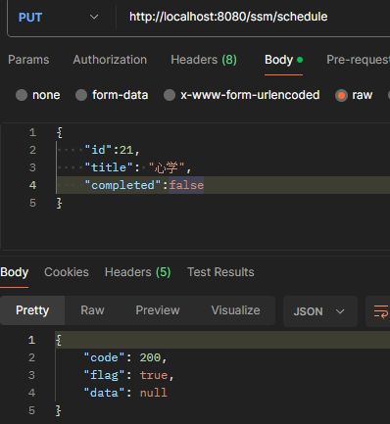This screenshot has width=390, height=424.
Task: Select the Pretty response view
Action: tap(32, 310)
